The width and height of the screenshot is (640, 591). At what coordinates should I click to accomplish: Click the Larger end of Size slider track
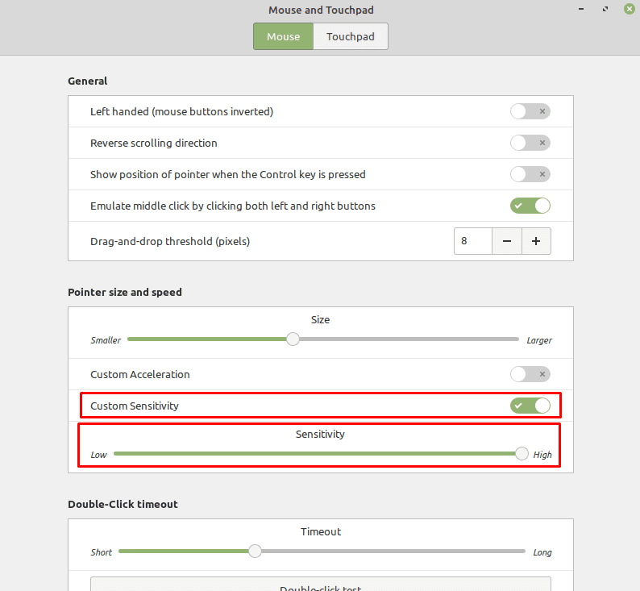click(x=515, y=339)
